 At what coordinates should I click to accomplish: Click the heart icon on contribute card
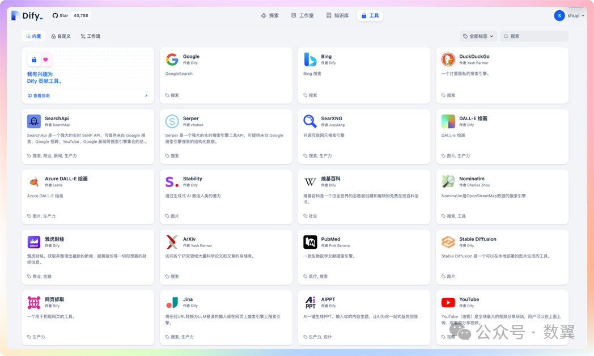45,60
